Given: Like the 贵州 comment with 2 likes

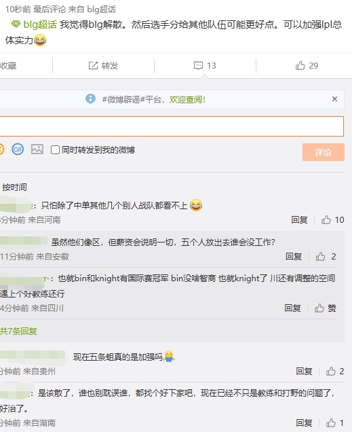Looking at the screenshot, I should tap(335, 372).
